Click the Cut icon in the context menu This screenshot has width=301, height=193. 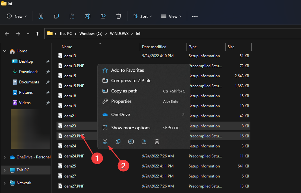pos(105,142)
